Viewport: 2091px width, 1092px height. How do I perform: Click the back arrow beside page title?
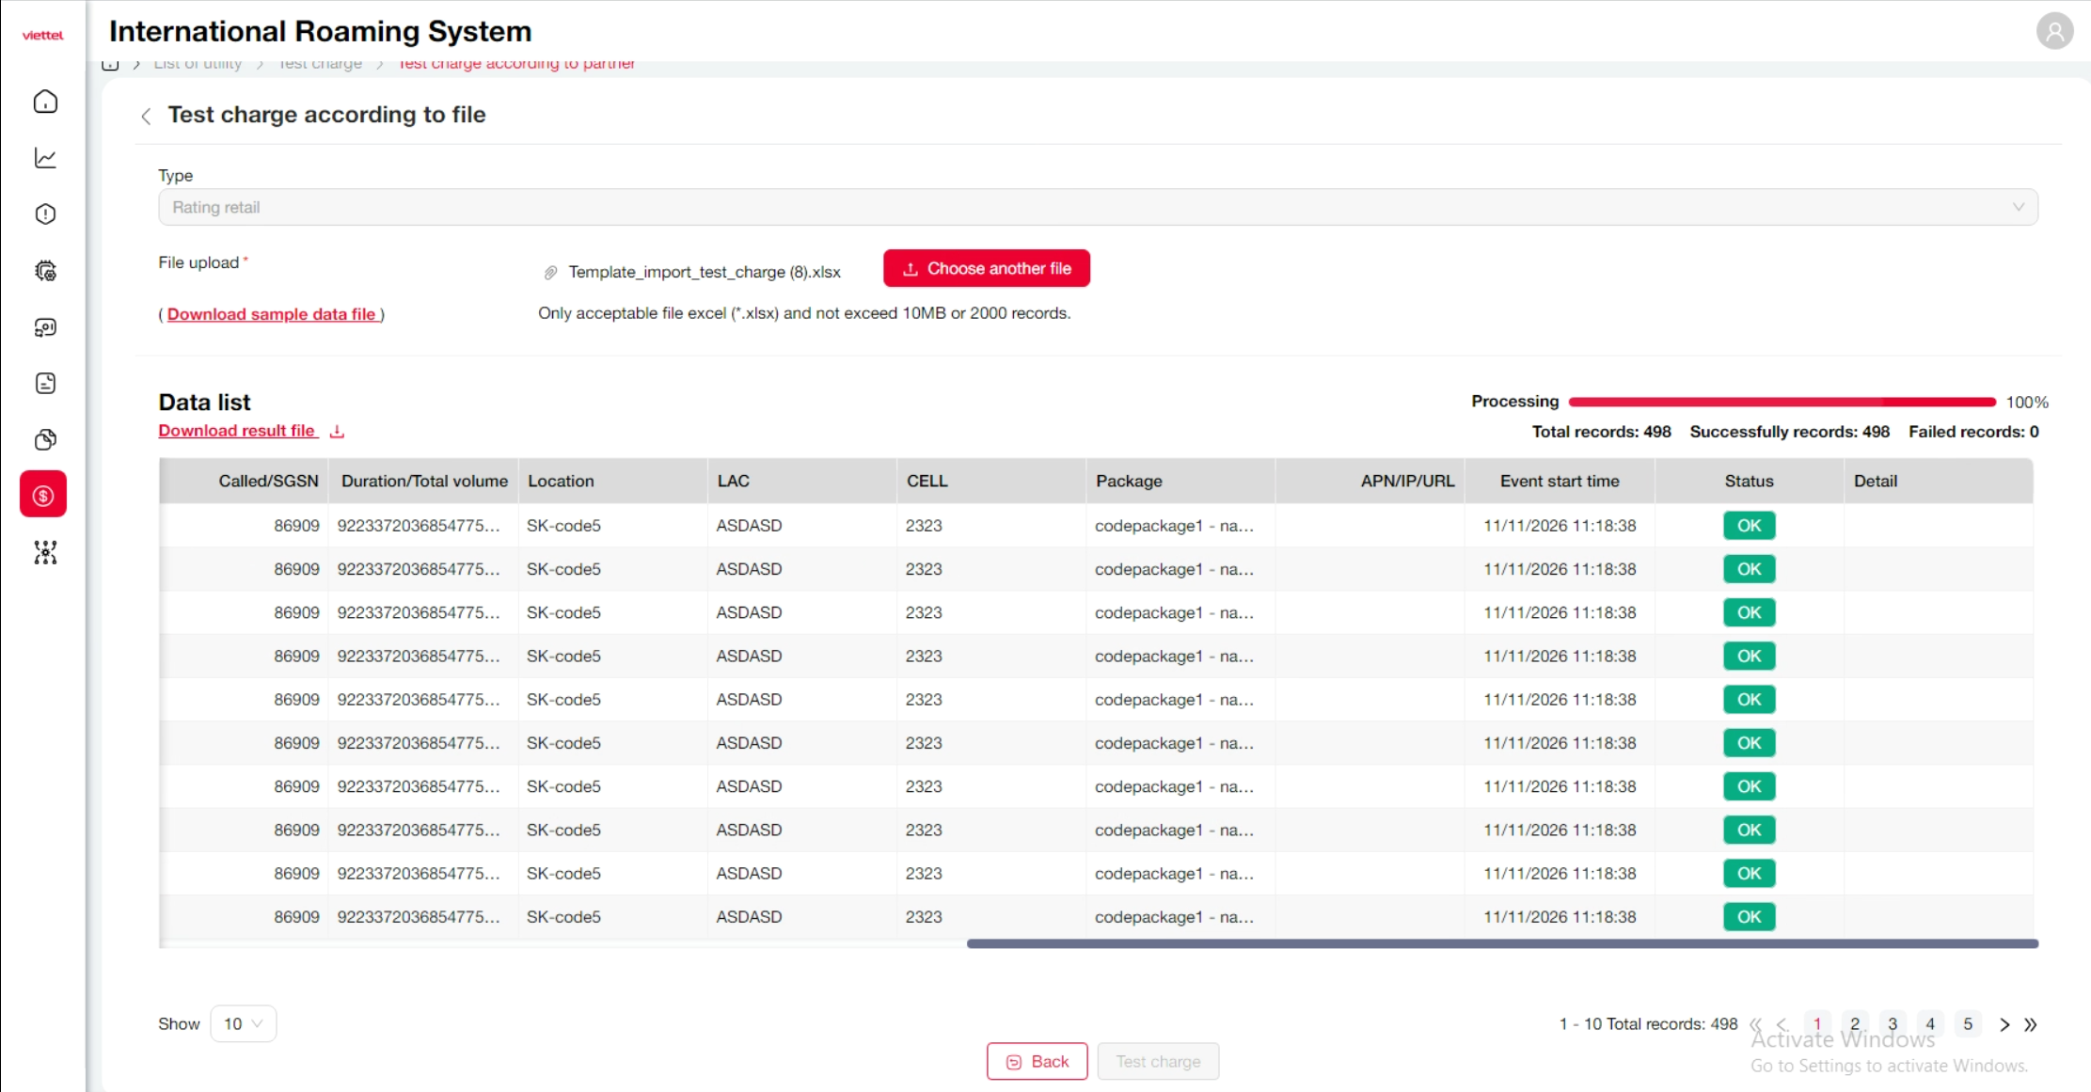point(146,116)
